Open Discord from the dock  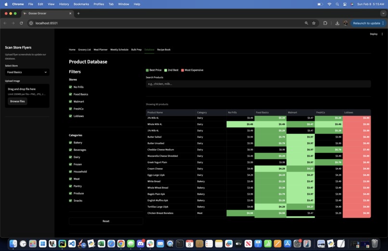(141, 244)
